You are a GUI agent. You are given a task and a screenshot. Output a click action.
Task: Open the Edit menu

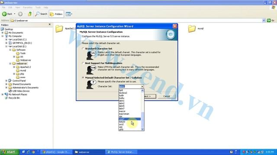click(10, 8)
